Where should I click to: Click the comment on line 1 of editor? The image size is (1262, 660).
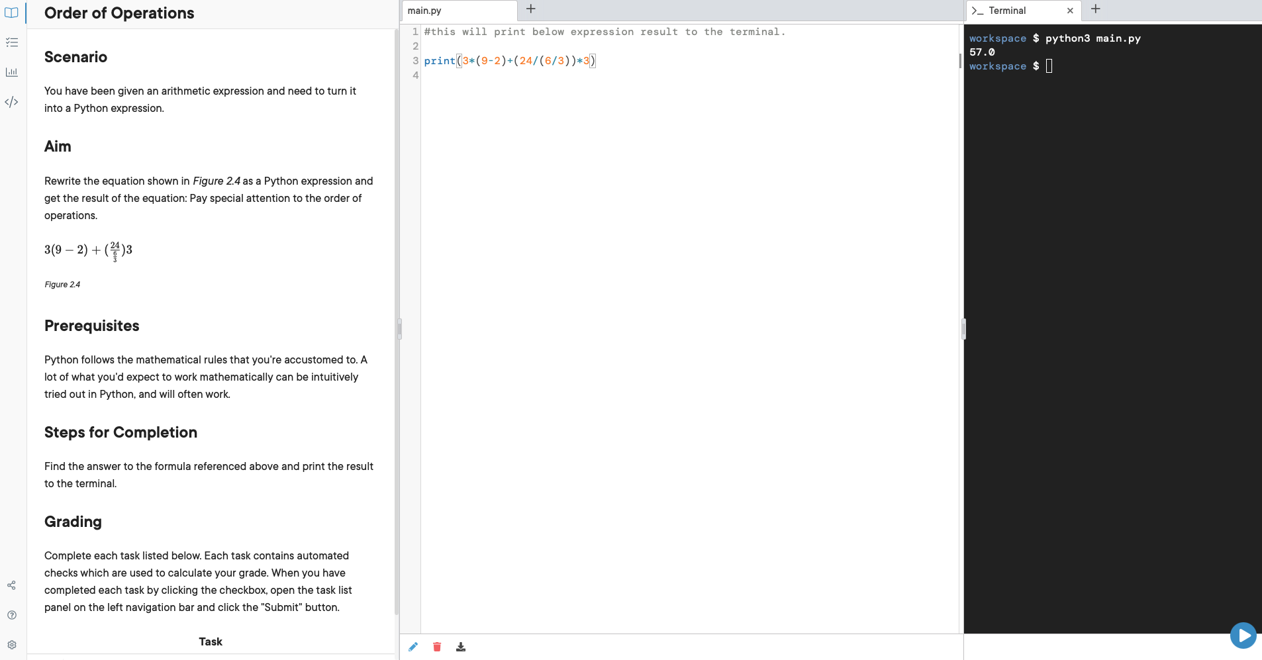click(605, 32)
